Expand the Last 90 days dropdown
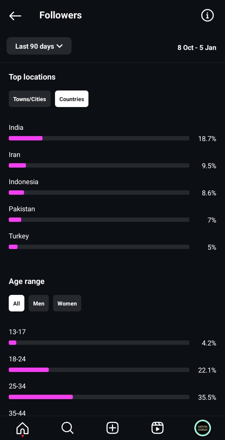 click(x=39, y=46)
